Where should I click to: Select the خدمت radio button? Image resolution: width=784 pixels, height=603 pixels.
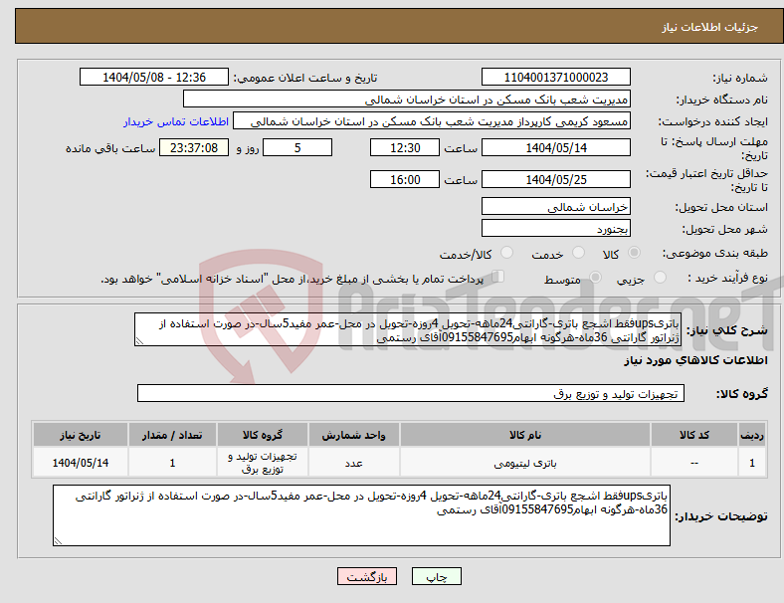[578, 253]
